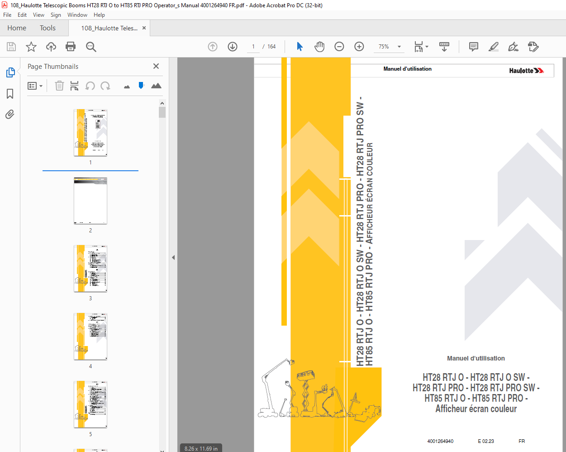Viewport: 566px width, 452px height.
Task: Go to next page arrow
Action: pyautogui.click(x=233, y=47)
